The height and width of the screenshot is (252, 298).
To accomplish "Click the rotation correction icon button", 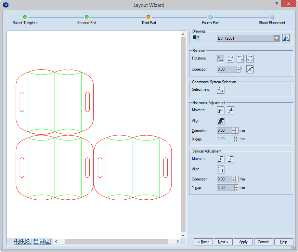I will 250,69.
